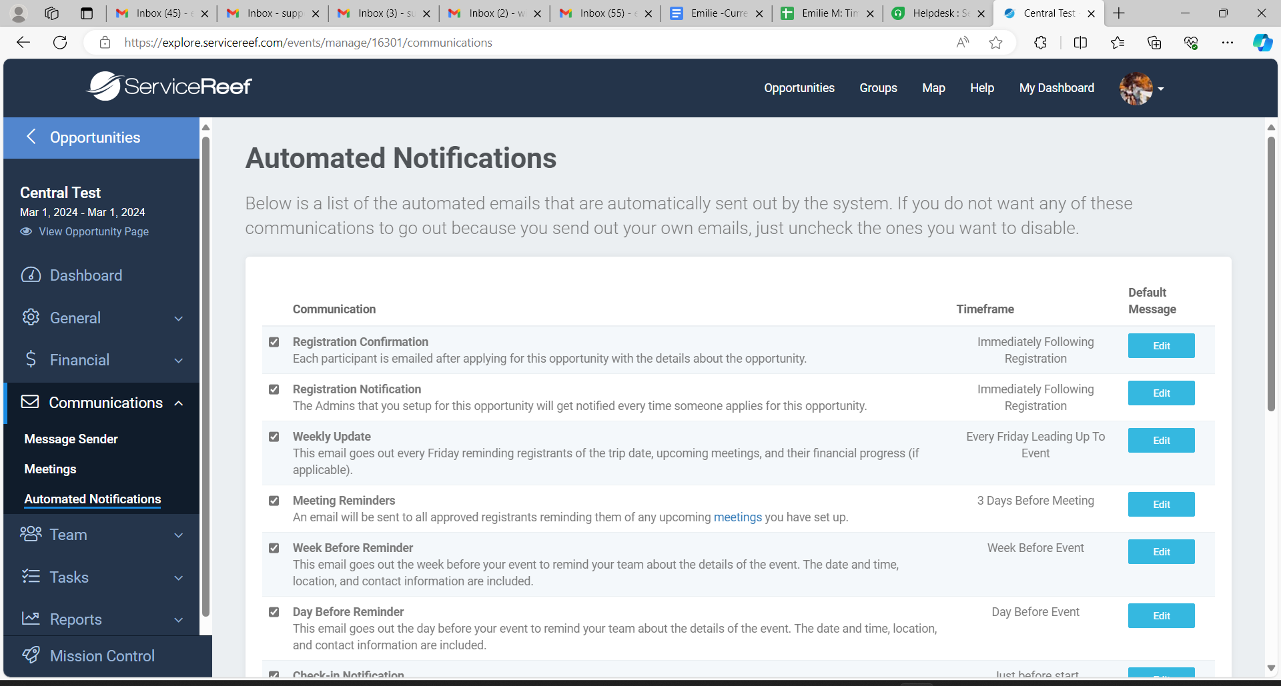Open Browser essentials heart icon

[1191, 43]
